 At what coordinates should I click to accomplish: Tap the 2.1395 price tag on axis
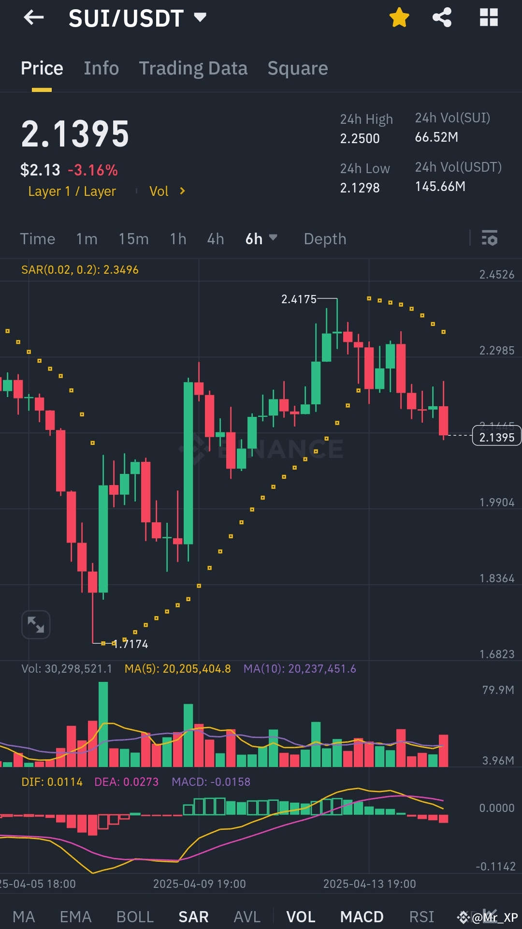point(496,436)
